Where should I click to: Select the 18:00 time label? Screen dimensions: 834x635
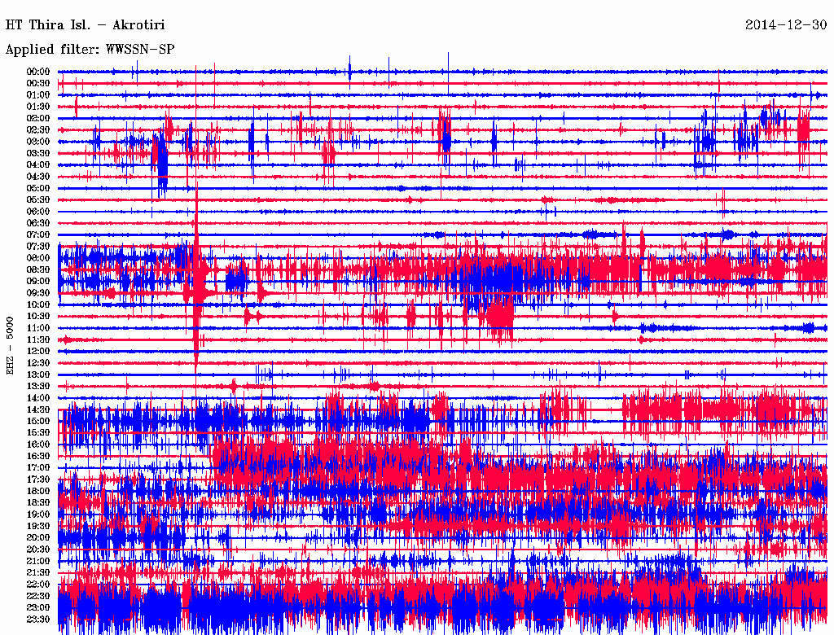pos(38,492)
